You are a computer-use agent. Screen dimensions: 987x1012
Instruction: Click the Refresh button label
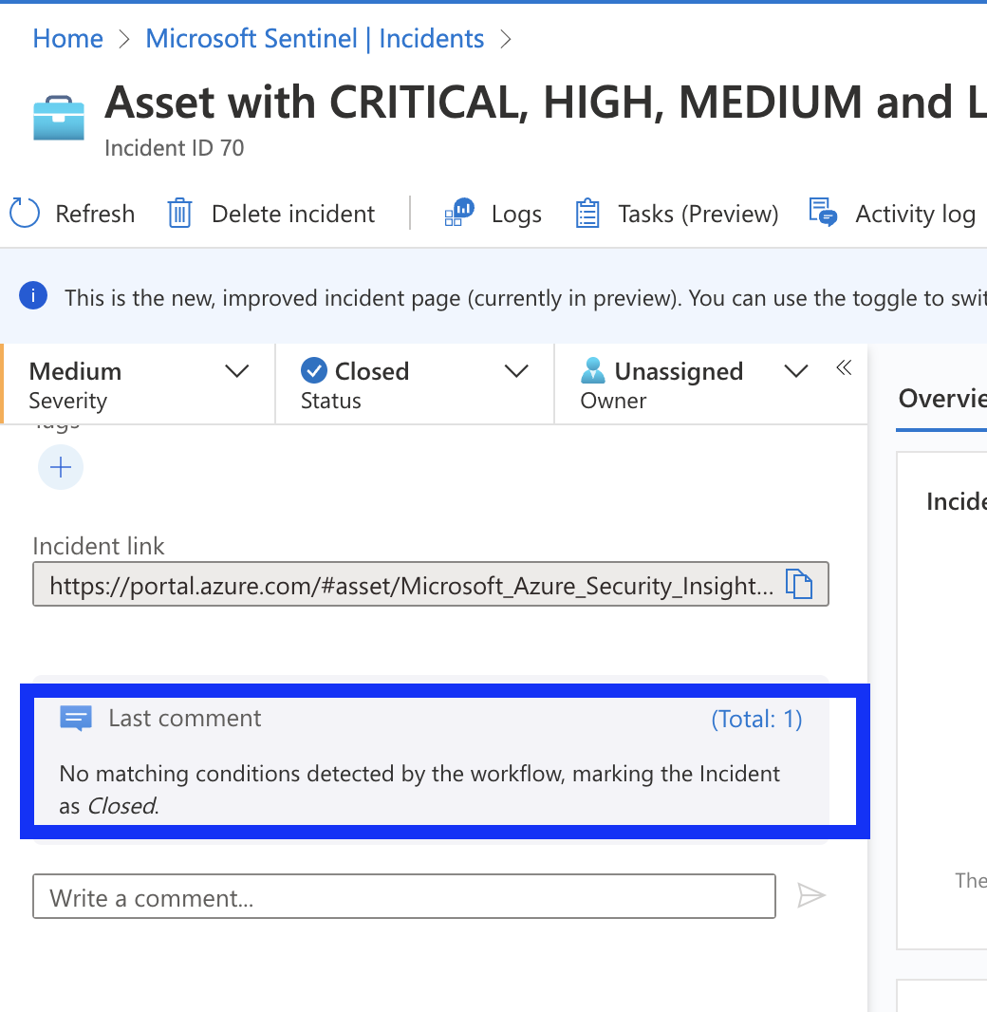pyautogui.click(x=95, y=214)
